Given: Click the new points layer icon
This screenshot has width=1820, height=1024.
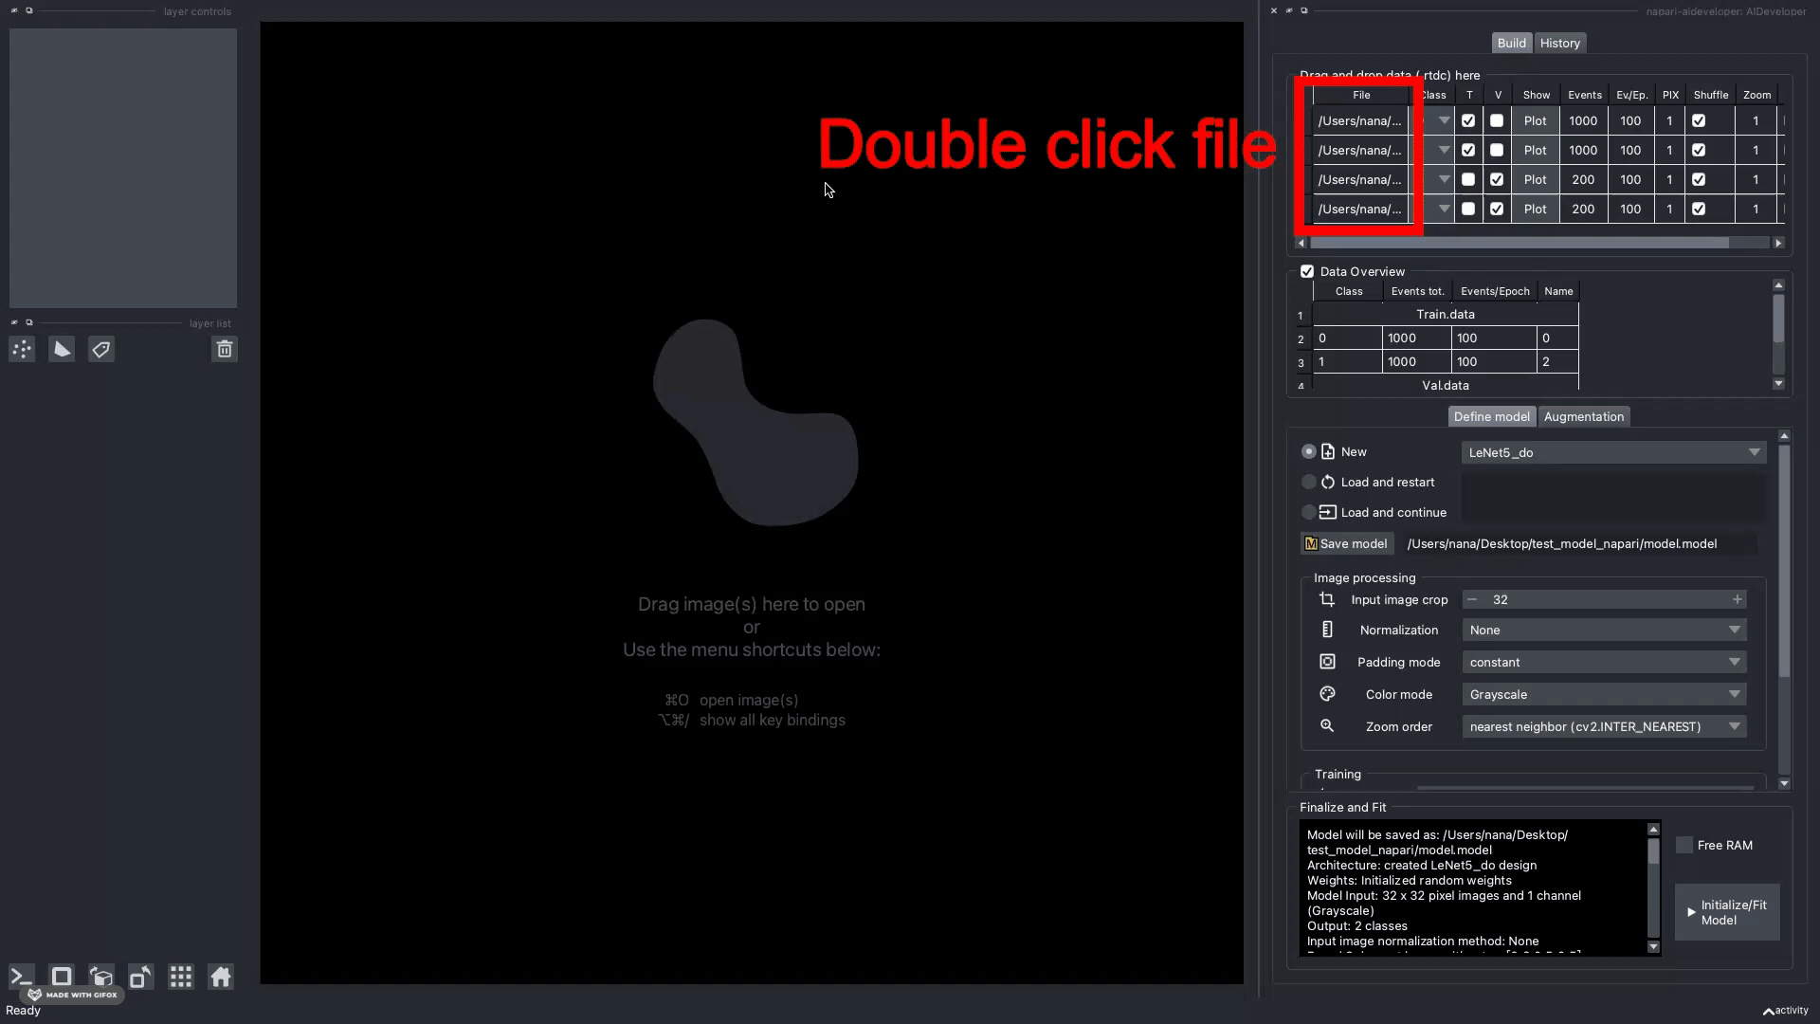Looking at the screenshot, I should click(22, 350).
